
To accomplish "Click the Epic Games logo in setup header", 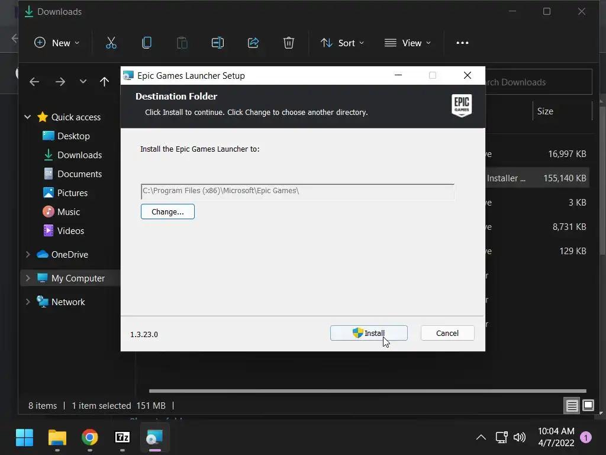I will [x=462, y=105].
